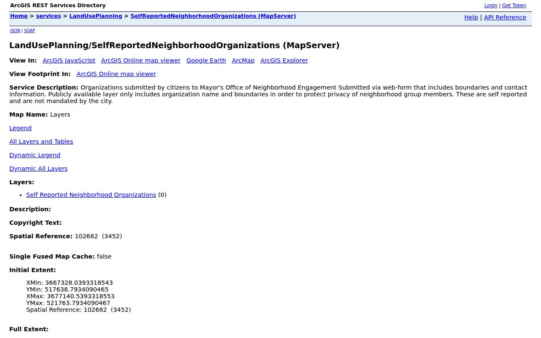View in ArcGIS Explorer

click(284, 60)
